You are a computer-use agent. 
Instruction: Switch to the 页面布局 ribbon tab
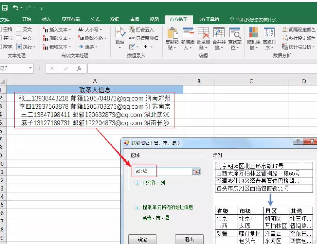click(70, 19)
